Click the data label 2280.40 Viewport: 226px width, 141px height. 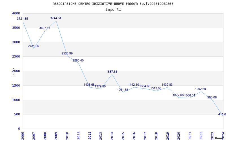78,60
